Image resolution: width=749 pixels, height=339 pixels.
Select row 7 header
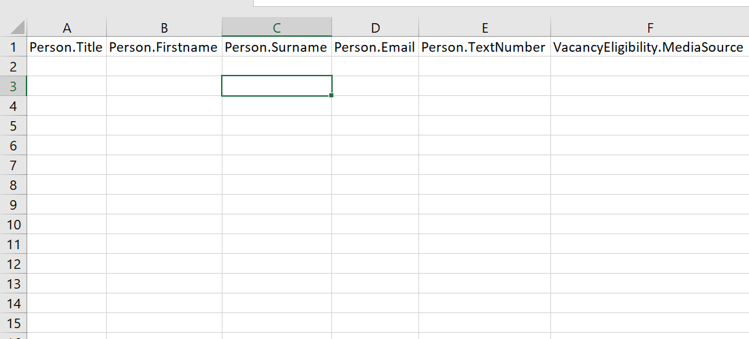(x=13, y=165)
